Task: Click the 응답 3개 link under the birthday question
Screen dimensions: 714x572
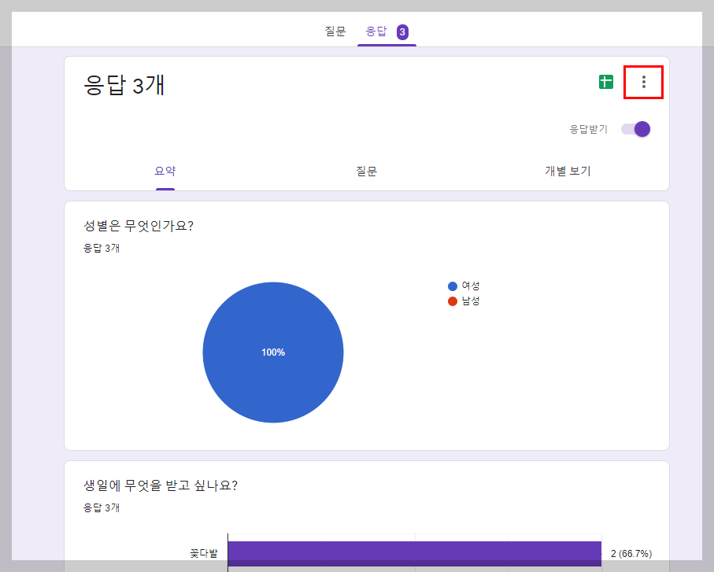Action: [x=98, y=509]
